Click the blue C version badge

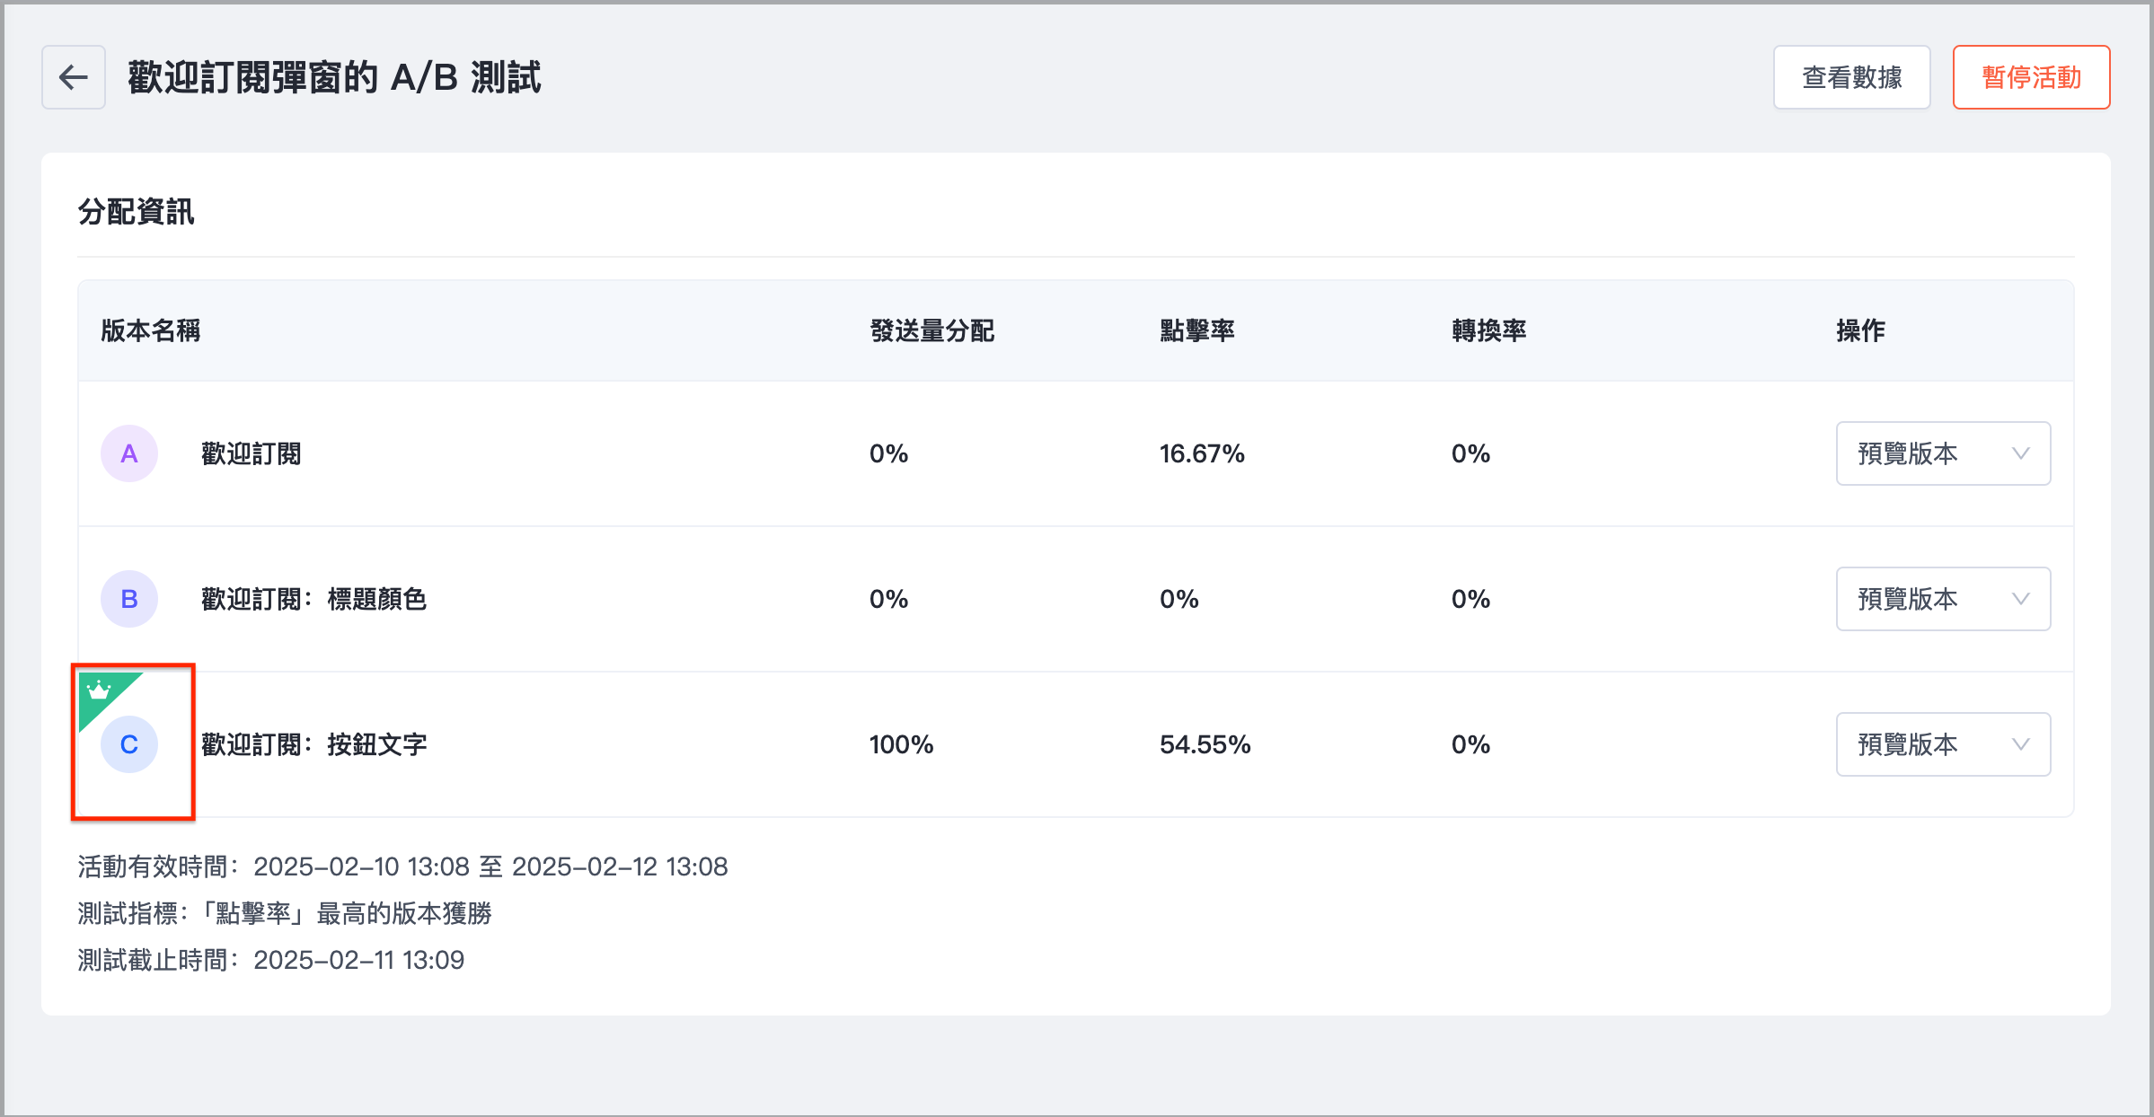click(x=129, y=744)
